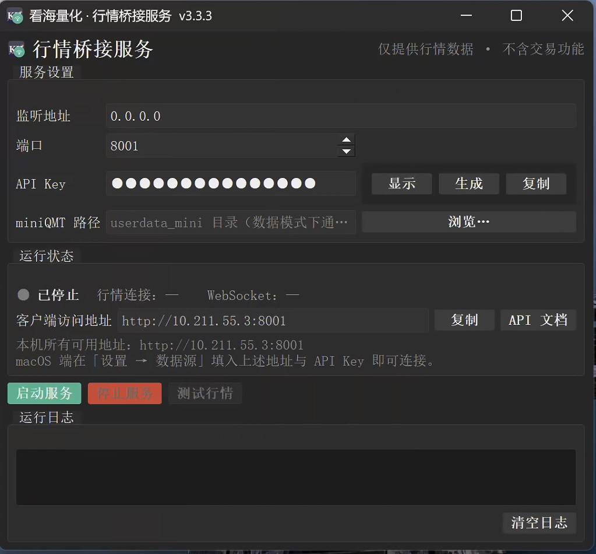Start service with 启动服务 button

click(x=44, y=393)
